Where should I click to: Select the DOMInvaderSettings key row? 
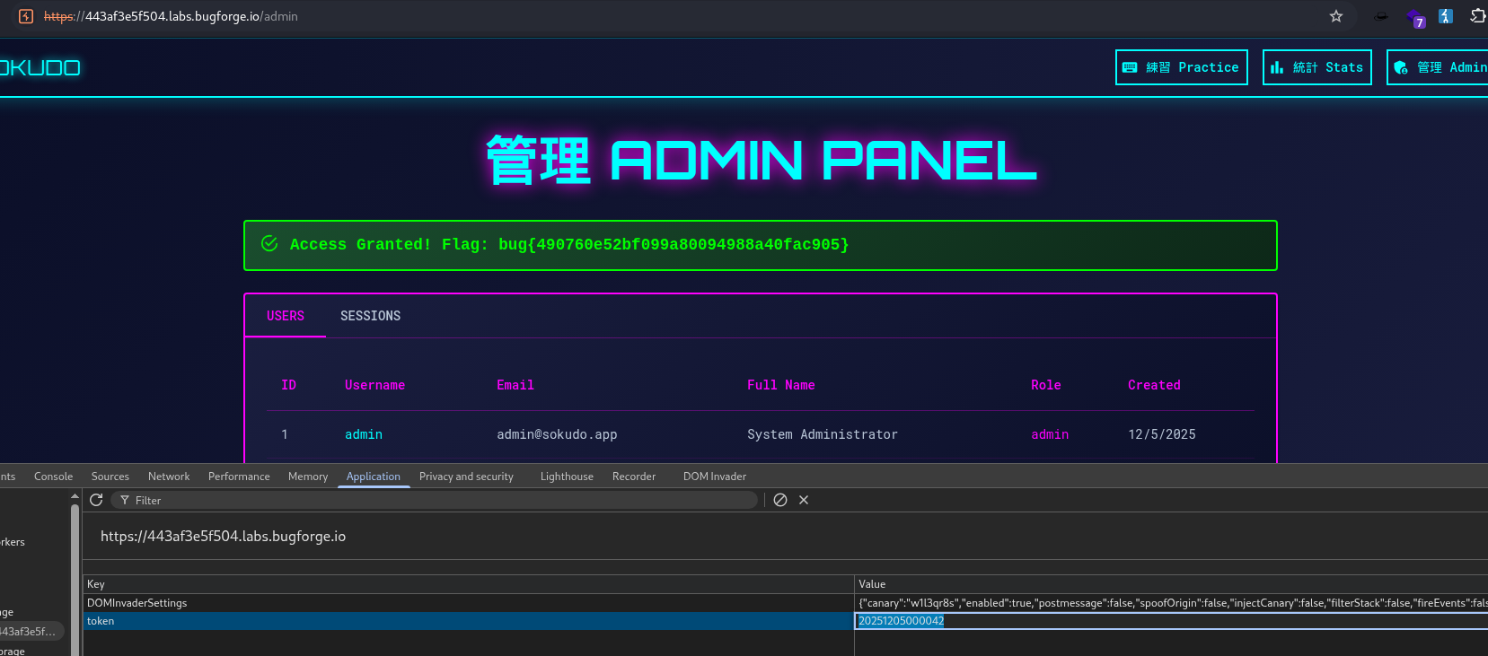[x=469, y=603]
